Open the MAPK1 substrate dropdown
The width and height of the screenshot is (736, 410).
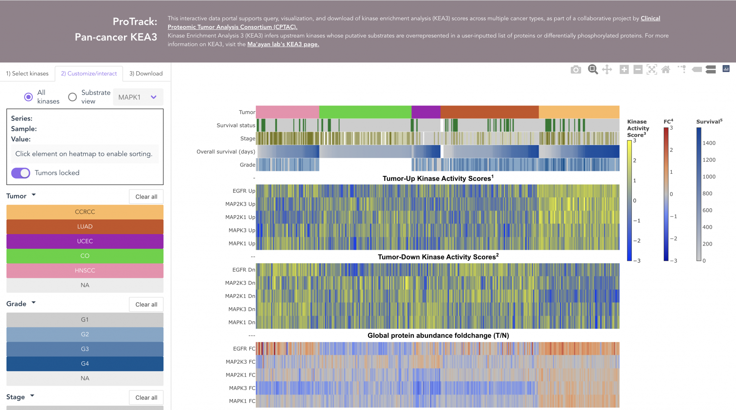(x=138, y=97)
